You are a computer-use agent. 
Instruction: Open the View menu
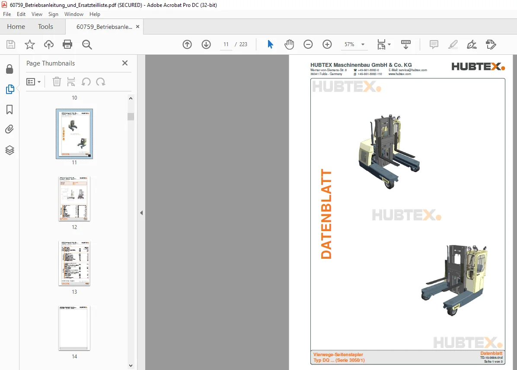(37, 14)
